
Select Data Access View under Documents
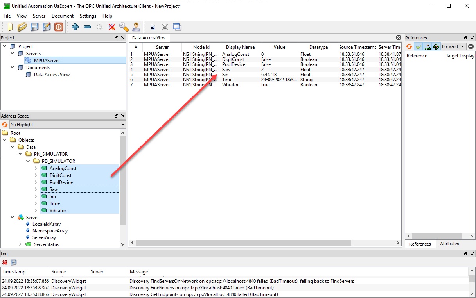point(52,75)
